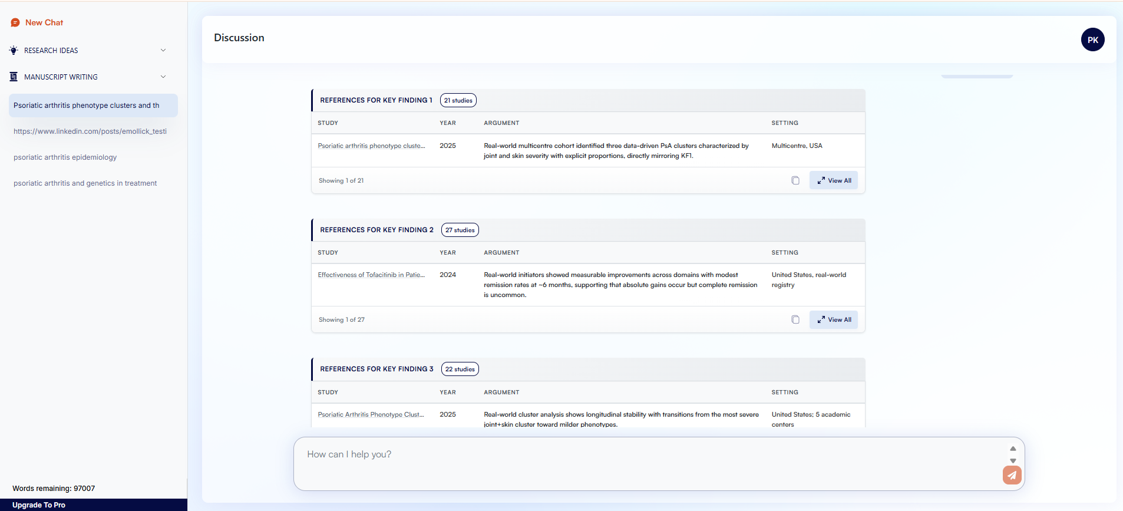Open the linkedin.com posts chat entry

click(x=90, y=131)
